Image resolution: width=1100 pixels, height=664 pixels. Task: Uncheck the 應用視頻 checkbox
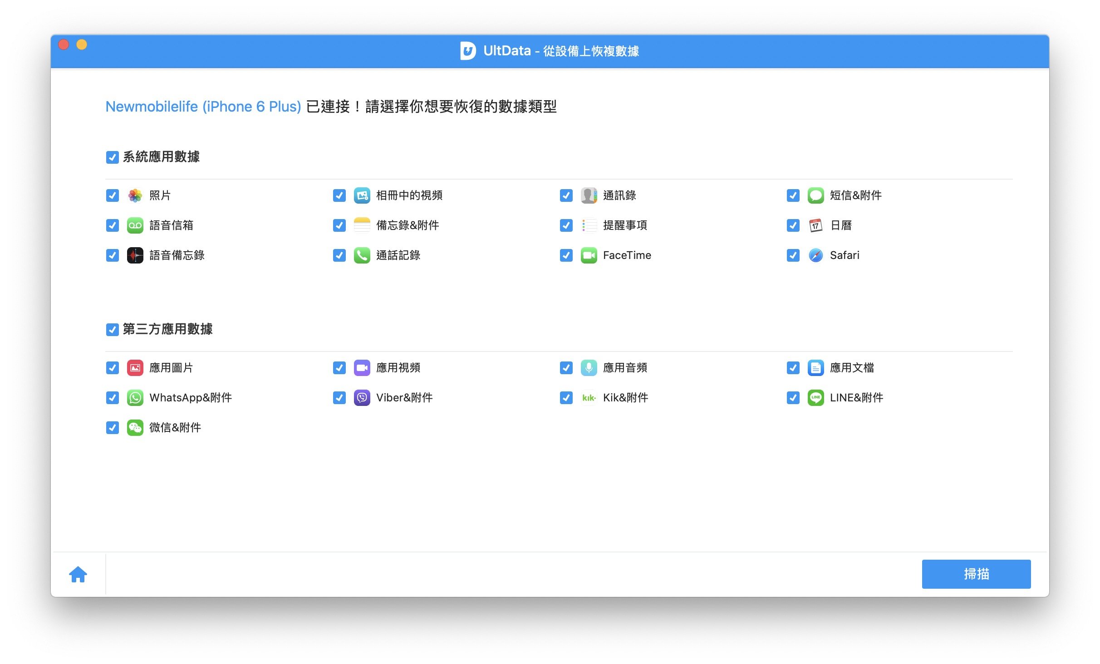point(339,368)
